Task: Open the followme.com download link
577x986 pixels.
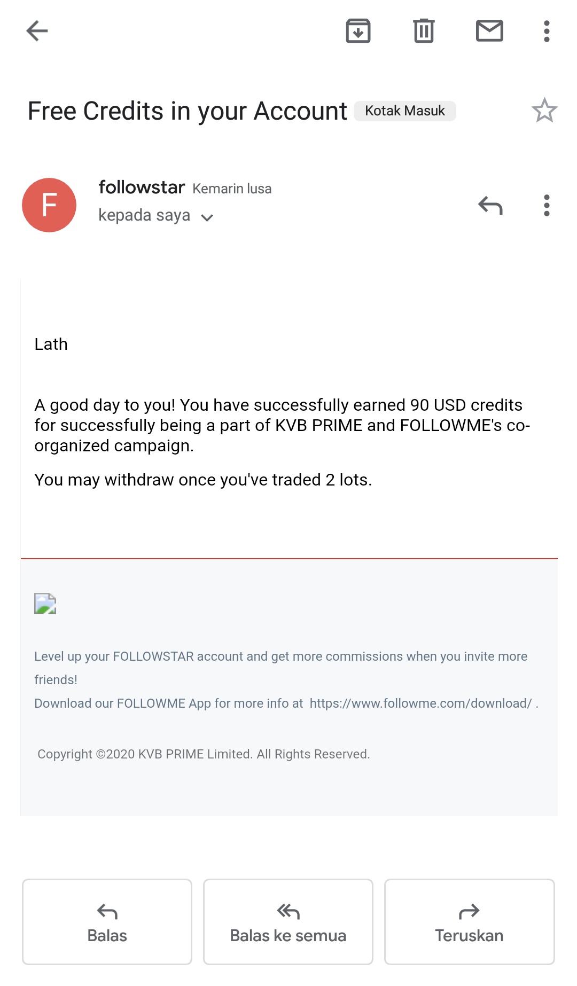Action: click(x=421, y=703)
